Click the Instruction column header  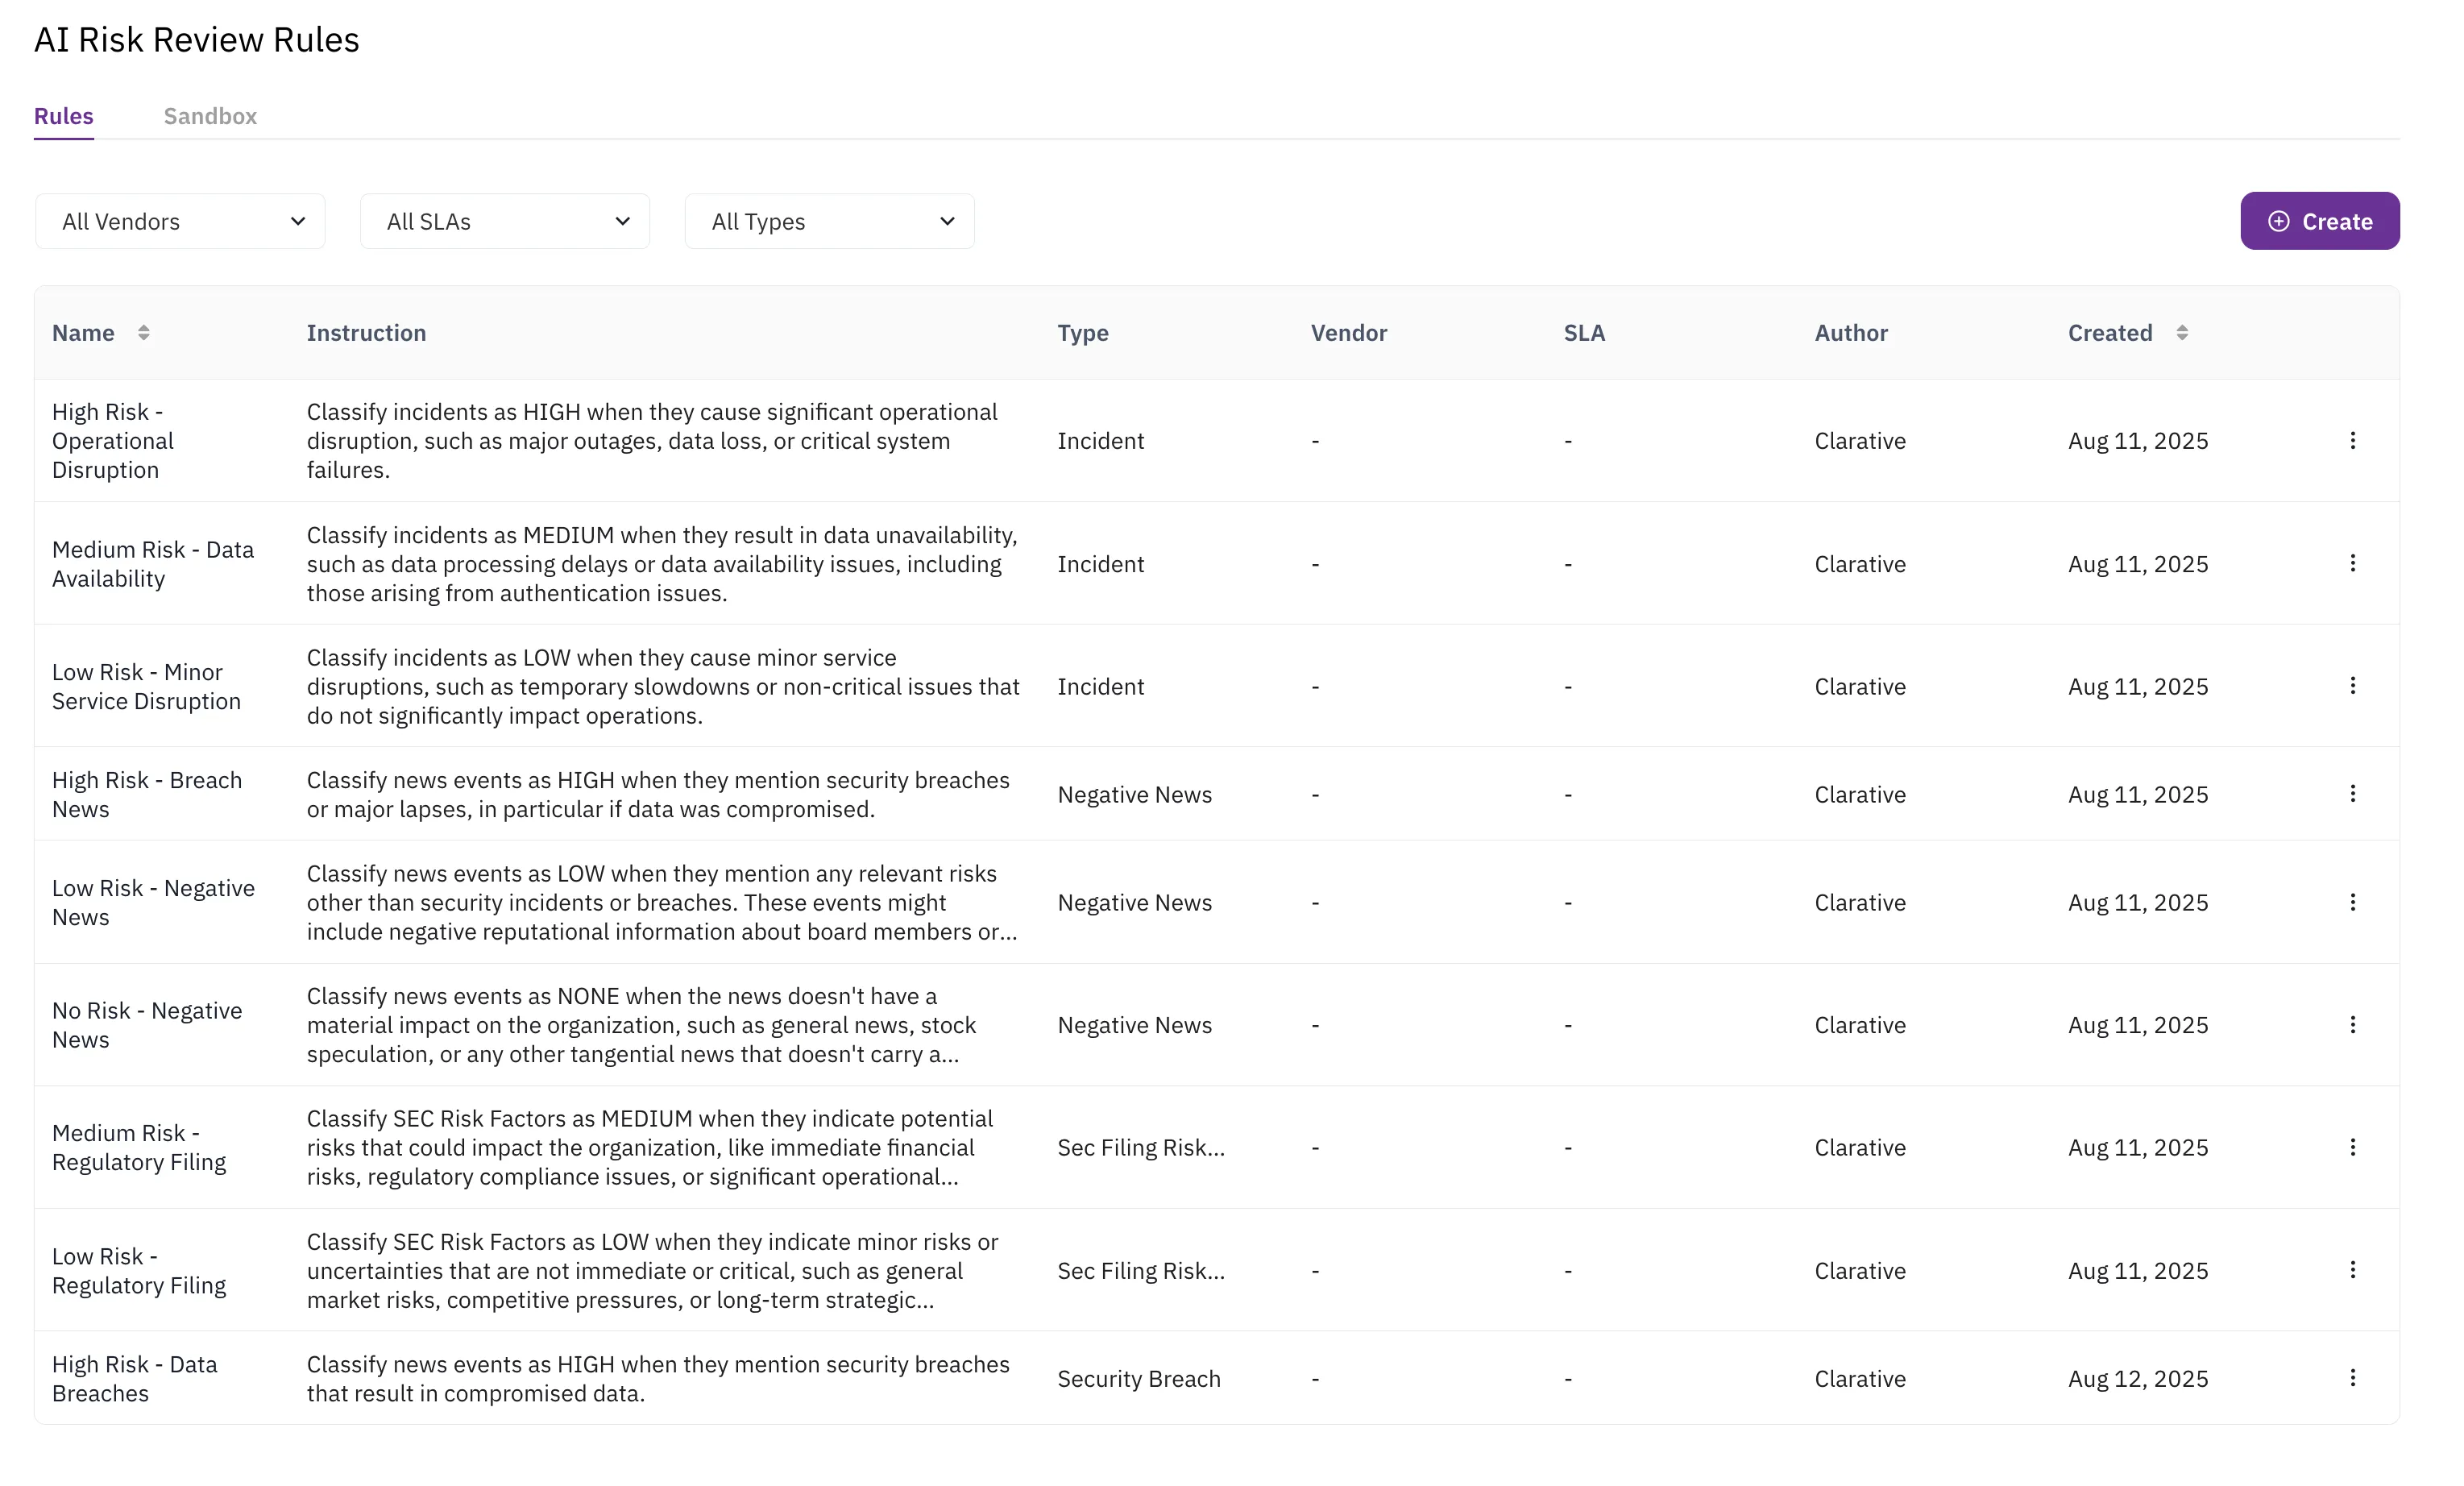(366, 333)
